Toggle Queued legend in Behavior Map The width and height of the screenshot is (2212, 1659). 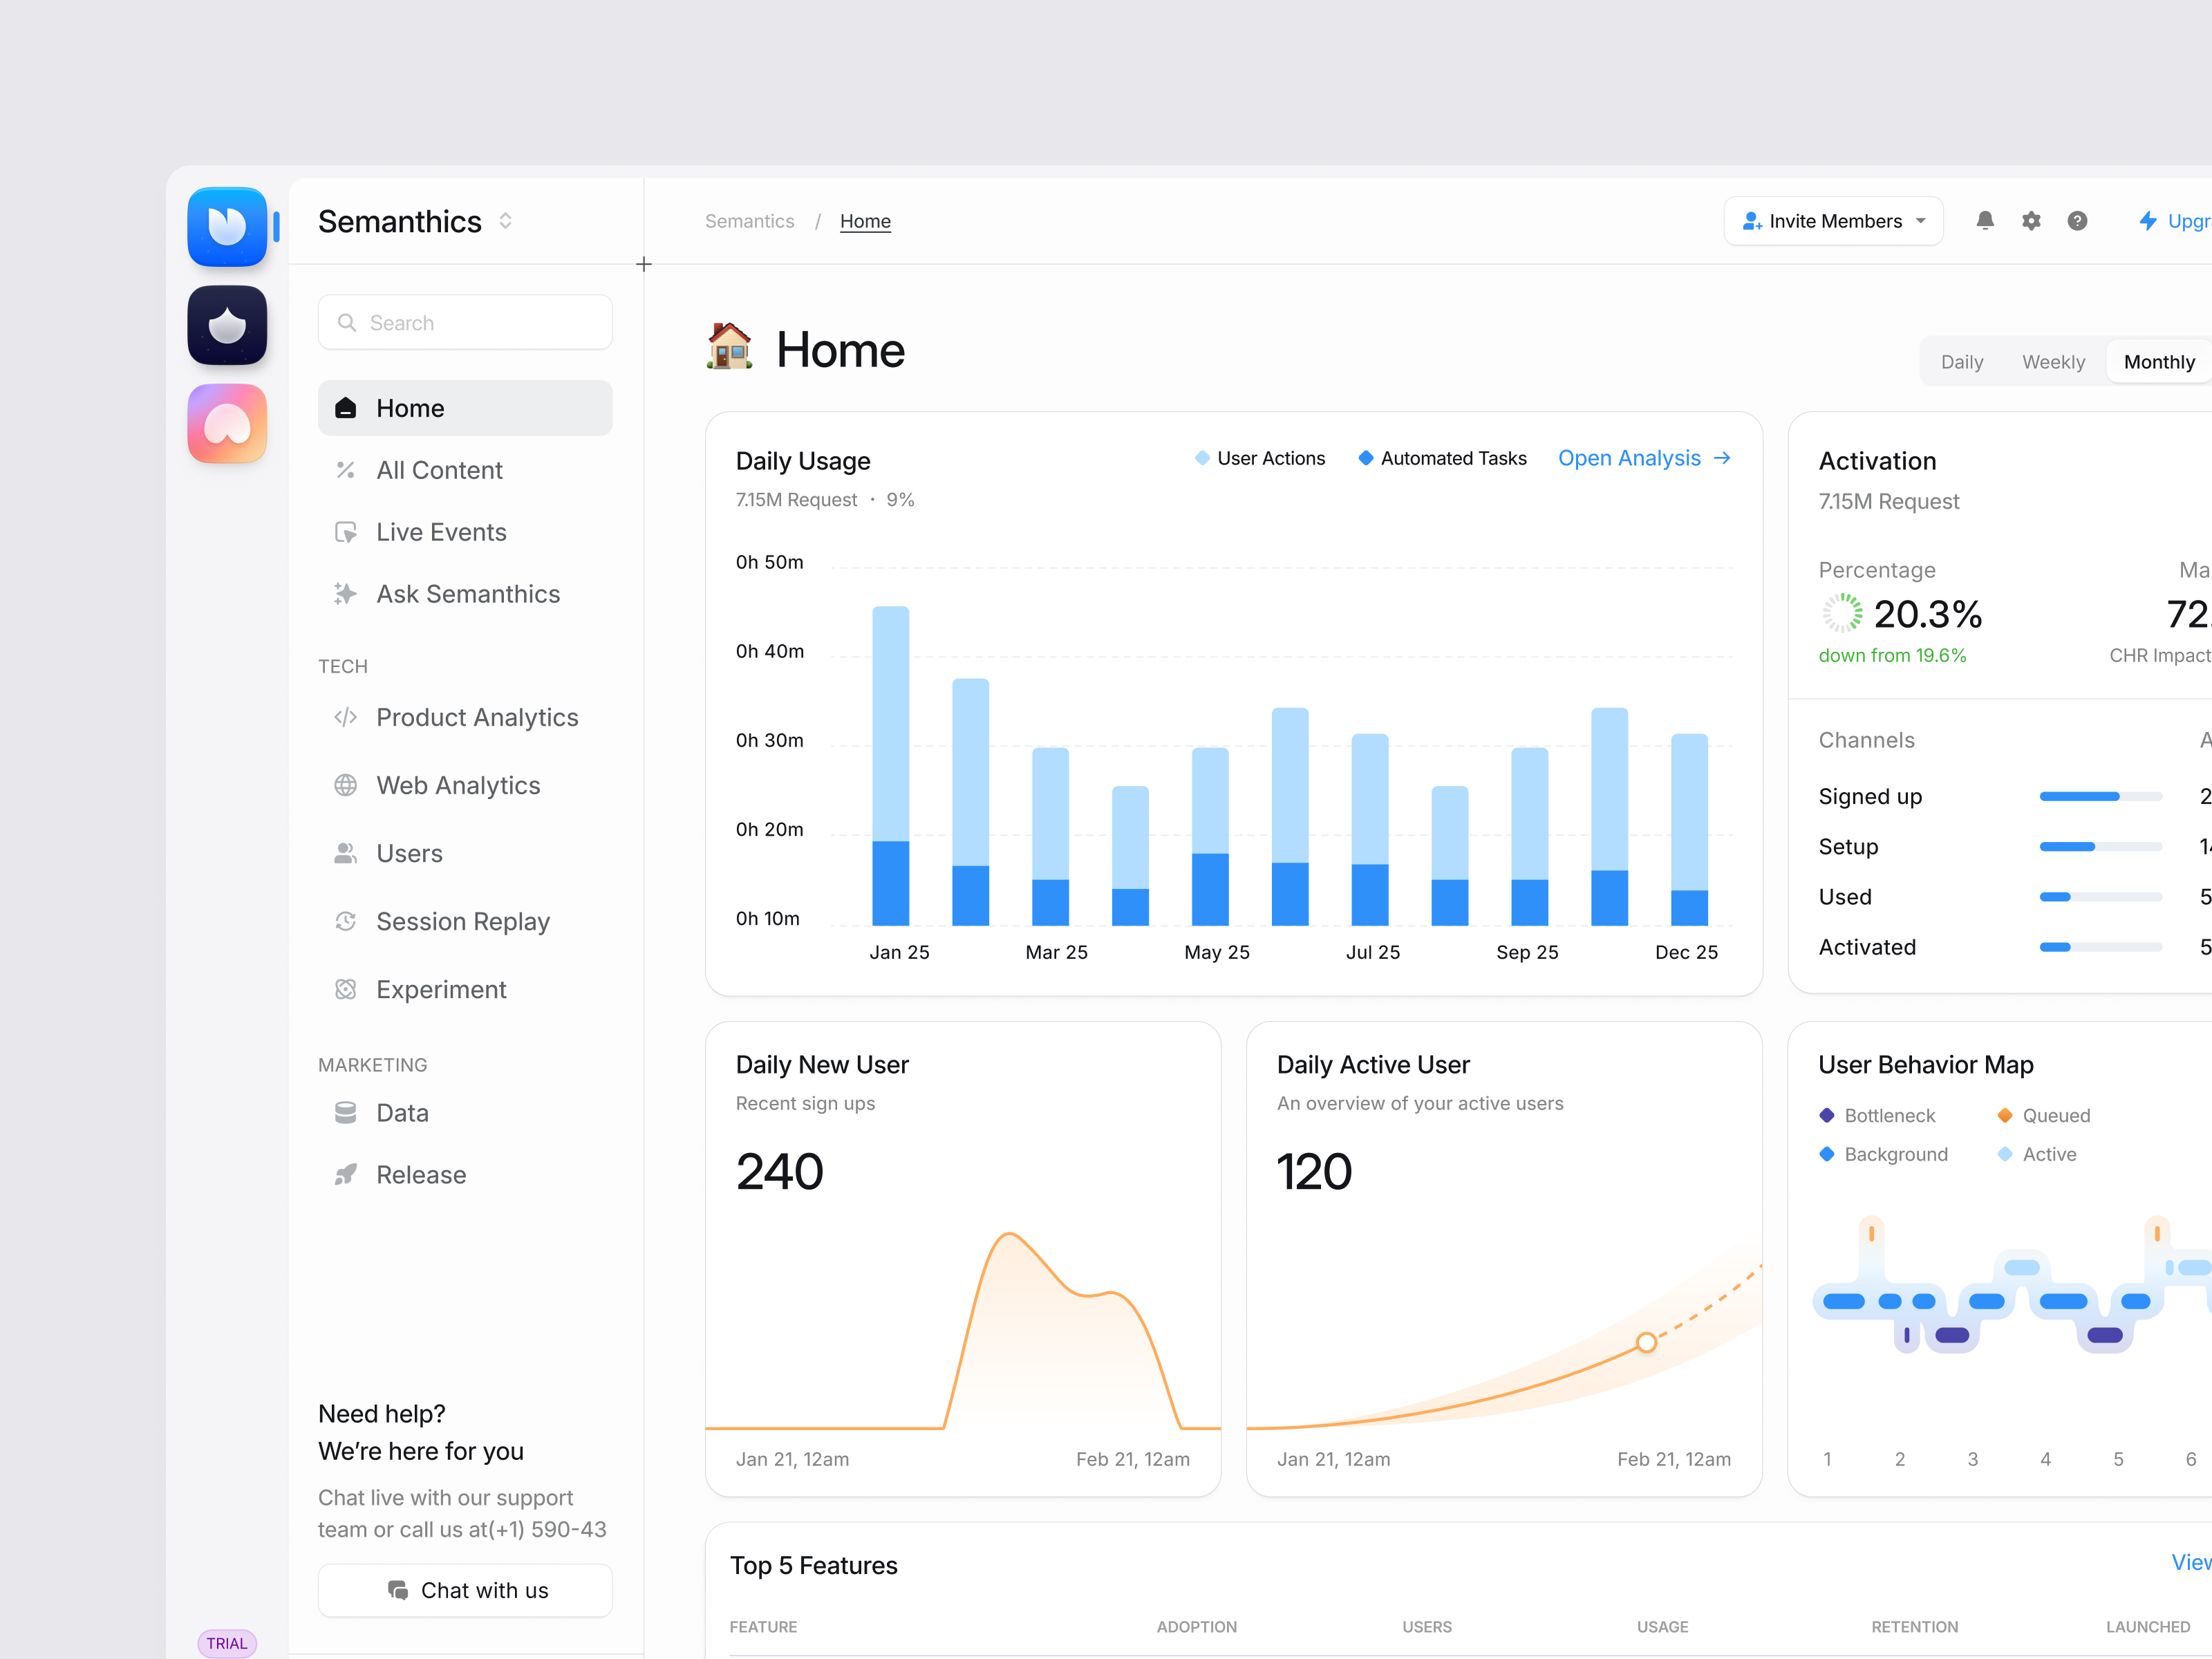(2044, 1115)
